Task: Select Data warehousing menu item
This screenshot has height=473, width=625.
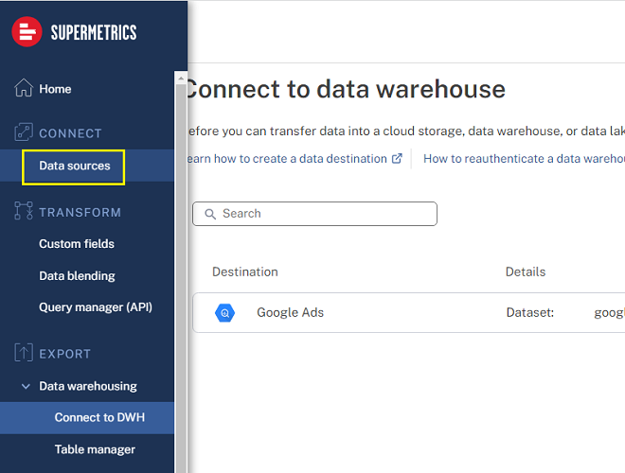Action: click(x=87, y=386)
